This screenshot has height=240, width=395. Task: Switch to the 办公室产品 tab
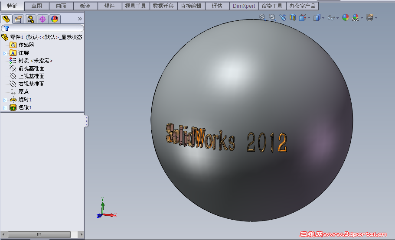point(302,6)
